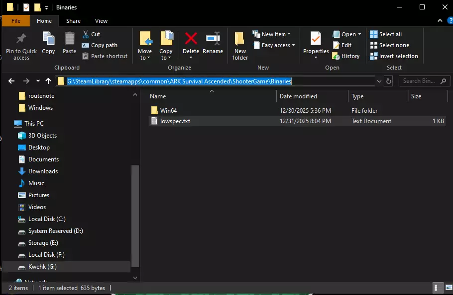Open address bar history dropdown
Image resolution: width=453 pixels, height=295 pixels.
[379, 81]
